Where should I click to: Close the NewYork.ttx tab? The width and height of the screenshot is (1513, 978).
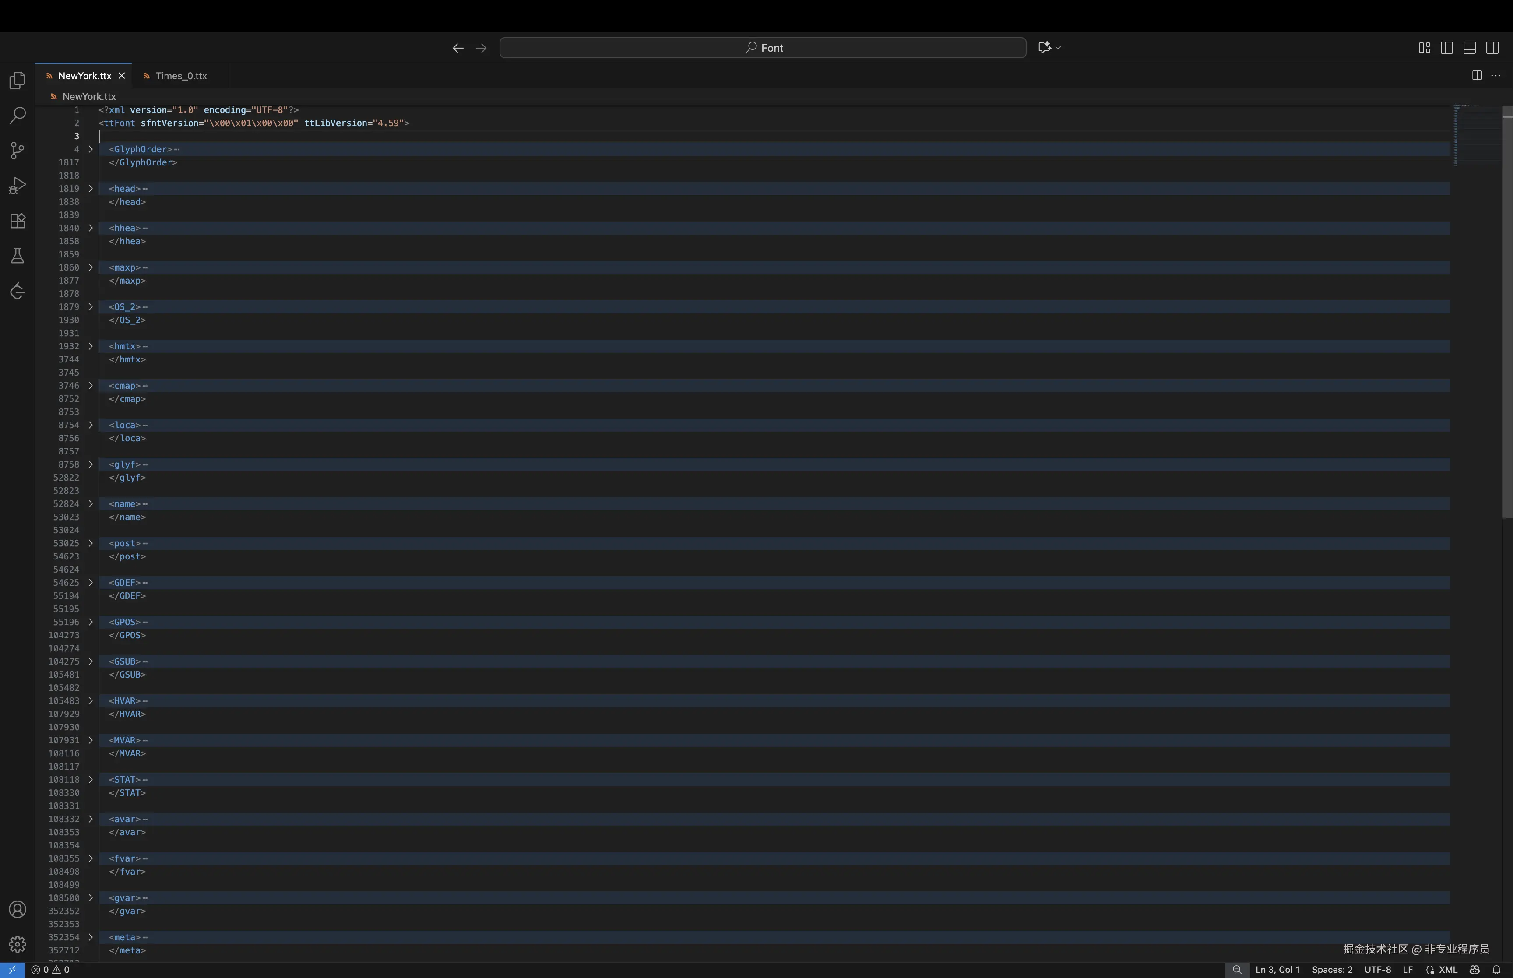click(x=121, y=76)
